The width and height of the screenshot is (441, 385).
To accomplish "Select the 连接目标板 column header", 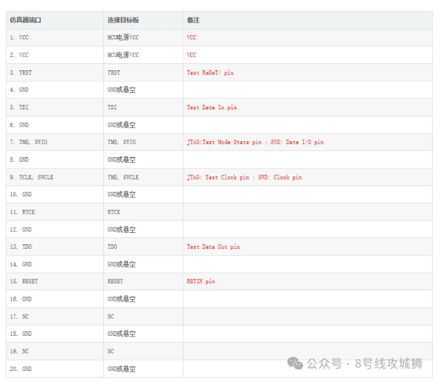I will pyautogui.click(x=123, y=20).
